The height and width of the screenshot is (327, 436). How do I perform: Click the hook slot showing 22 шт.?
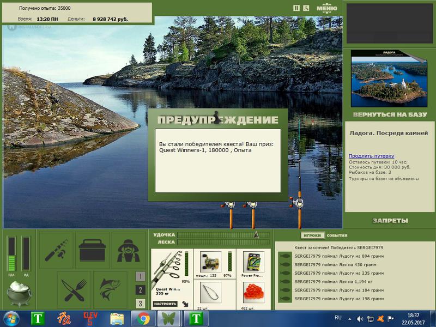tap(210, 293)
